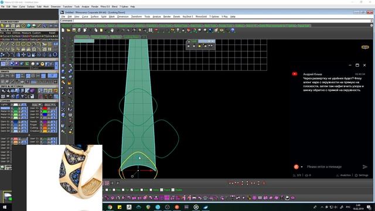375x211 pixels.
Task: Select the Ellipse tool in Matrix panel
Action: 29,45
